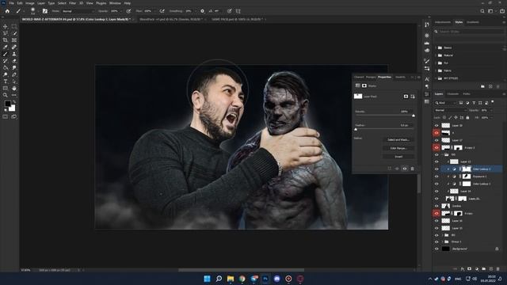The width and height of the screenshot is (507, 285).
Task: Delete mask using Properties trash icon
Action: pyautogui.click(x=412, y=169)
